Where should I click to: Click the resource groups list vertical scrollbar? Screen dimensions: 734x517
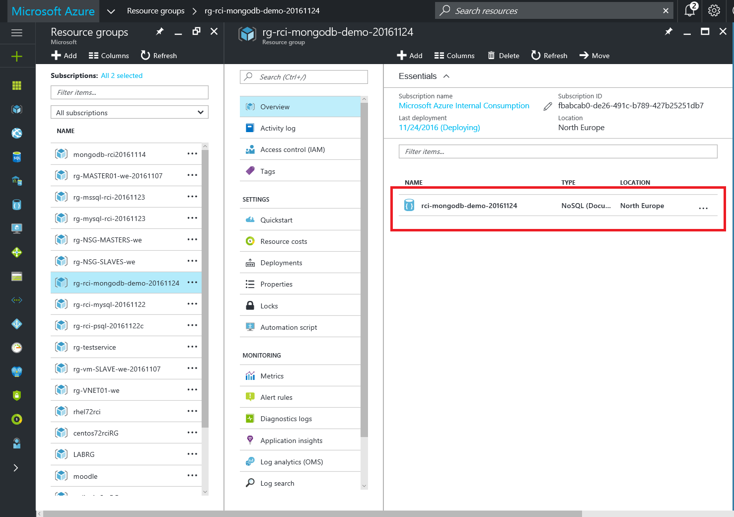(x=205, y=288)
